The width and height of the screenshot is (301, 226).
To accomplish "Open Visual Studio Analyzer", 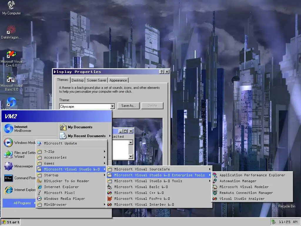I will (252, 199).
